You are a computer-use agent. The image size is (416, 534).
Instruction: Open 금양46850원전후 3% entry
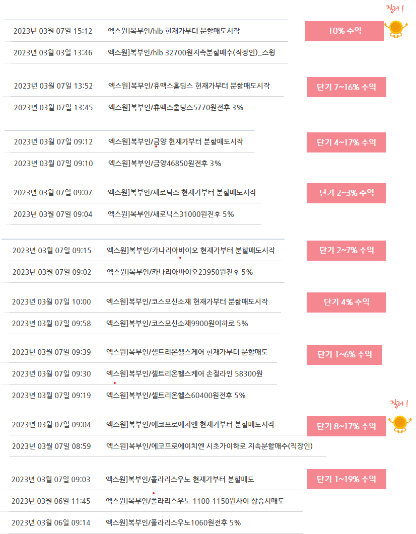(129, 164)
